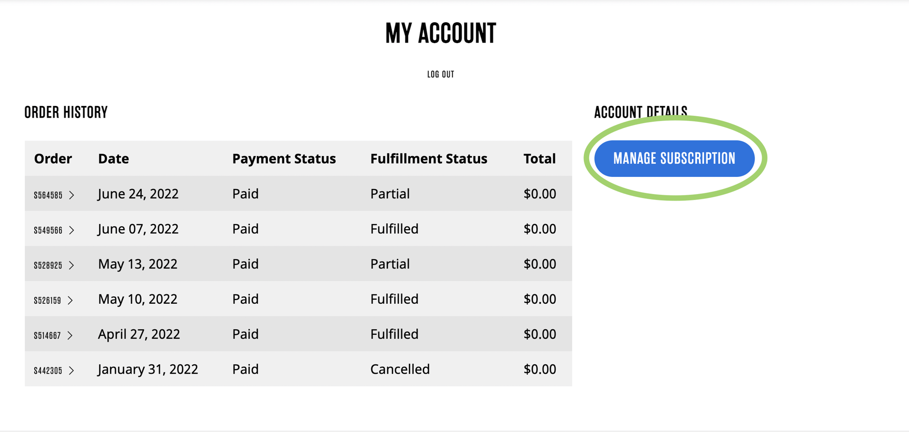
Task: Click the Payment Status column header
Action: click(284, 158)
